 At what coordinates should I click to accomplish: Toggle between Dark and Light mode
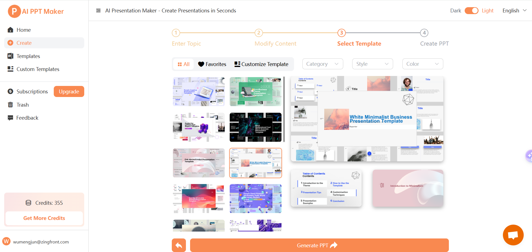[471, 11]
